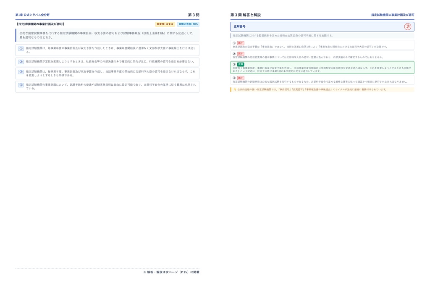
Task: Click explanation ① text about 事後届出
Action: click(310, 47)
